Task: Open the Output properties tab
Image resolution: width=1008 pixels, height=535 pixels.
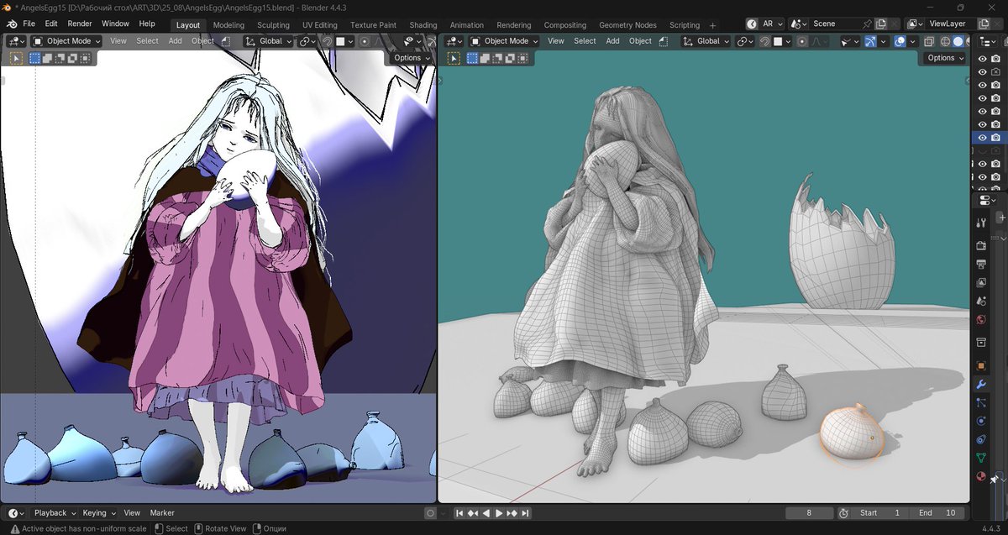Action: coord(980,264)
